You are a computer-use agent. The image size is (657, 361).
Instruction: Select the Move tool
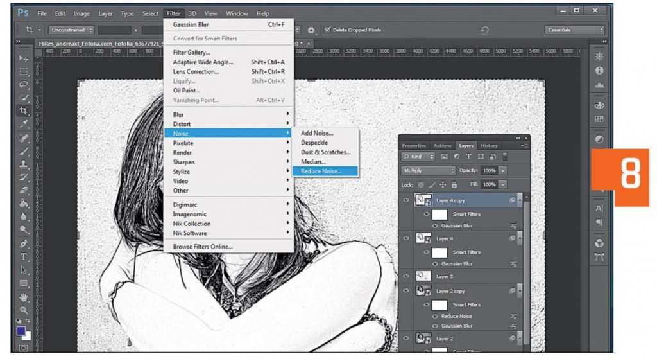click(23, 58)
